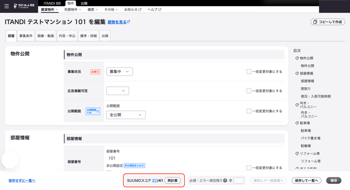Go to 部屋情報 sub-item in 目次
Screen dimensions: 350x190
307,81
